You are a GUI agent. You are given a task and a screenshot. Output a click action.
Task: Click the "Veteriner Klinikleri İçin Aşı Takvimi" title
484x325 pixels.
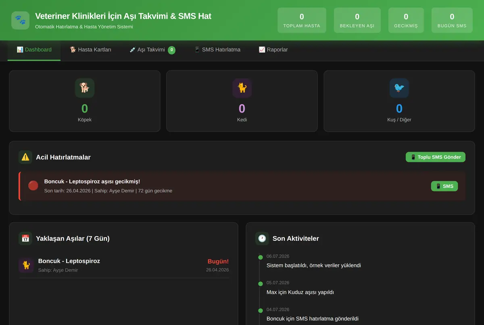click(123, 16)
